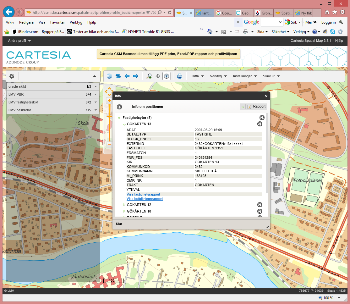The image size is (350, 304).
Task: Collapse GÖKÄRTEN 13 tree node
Action: (124, 124)
